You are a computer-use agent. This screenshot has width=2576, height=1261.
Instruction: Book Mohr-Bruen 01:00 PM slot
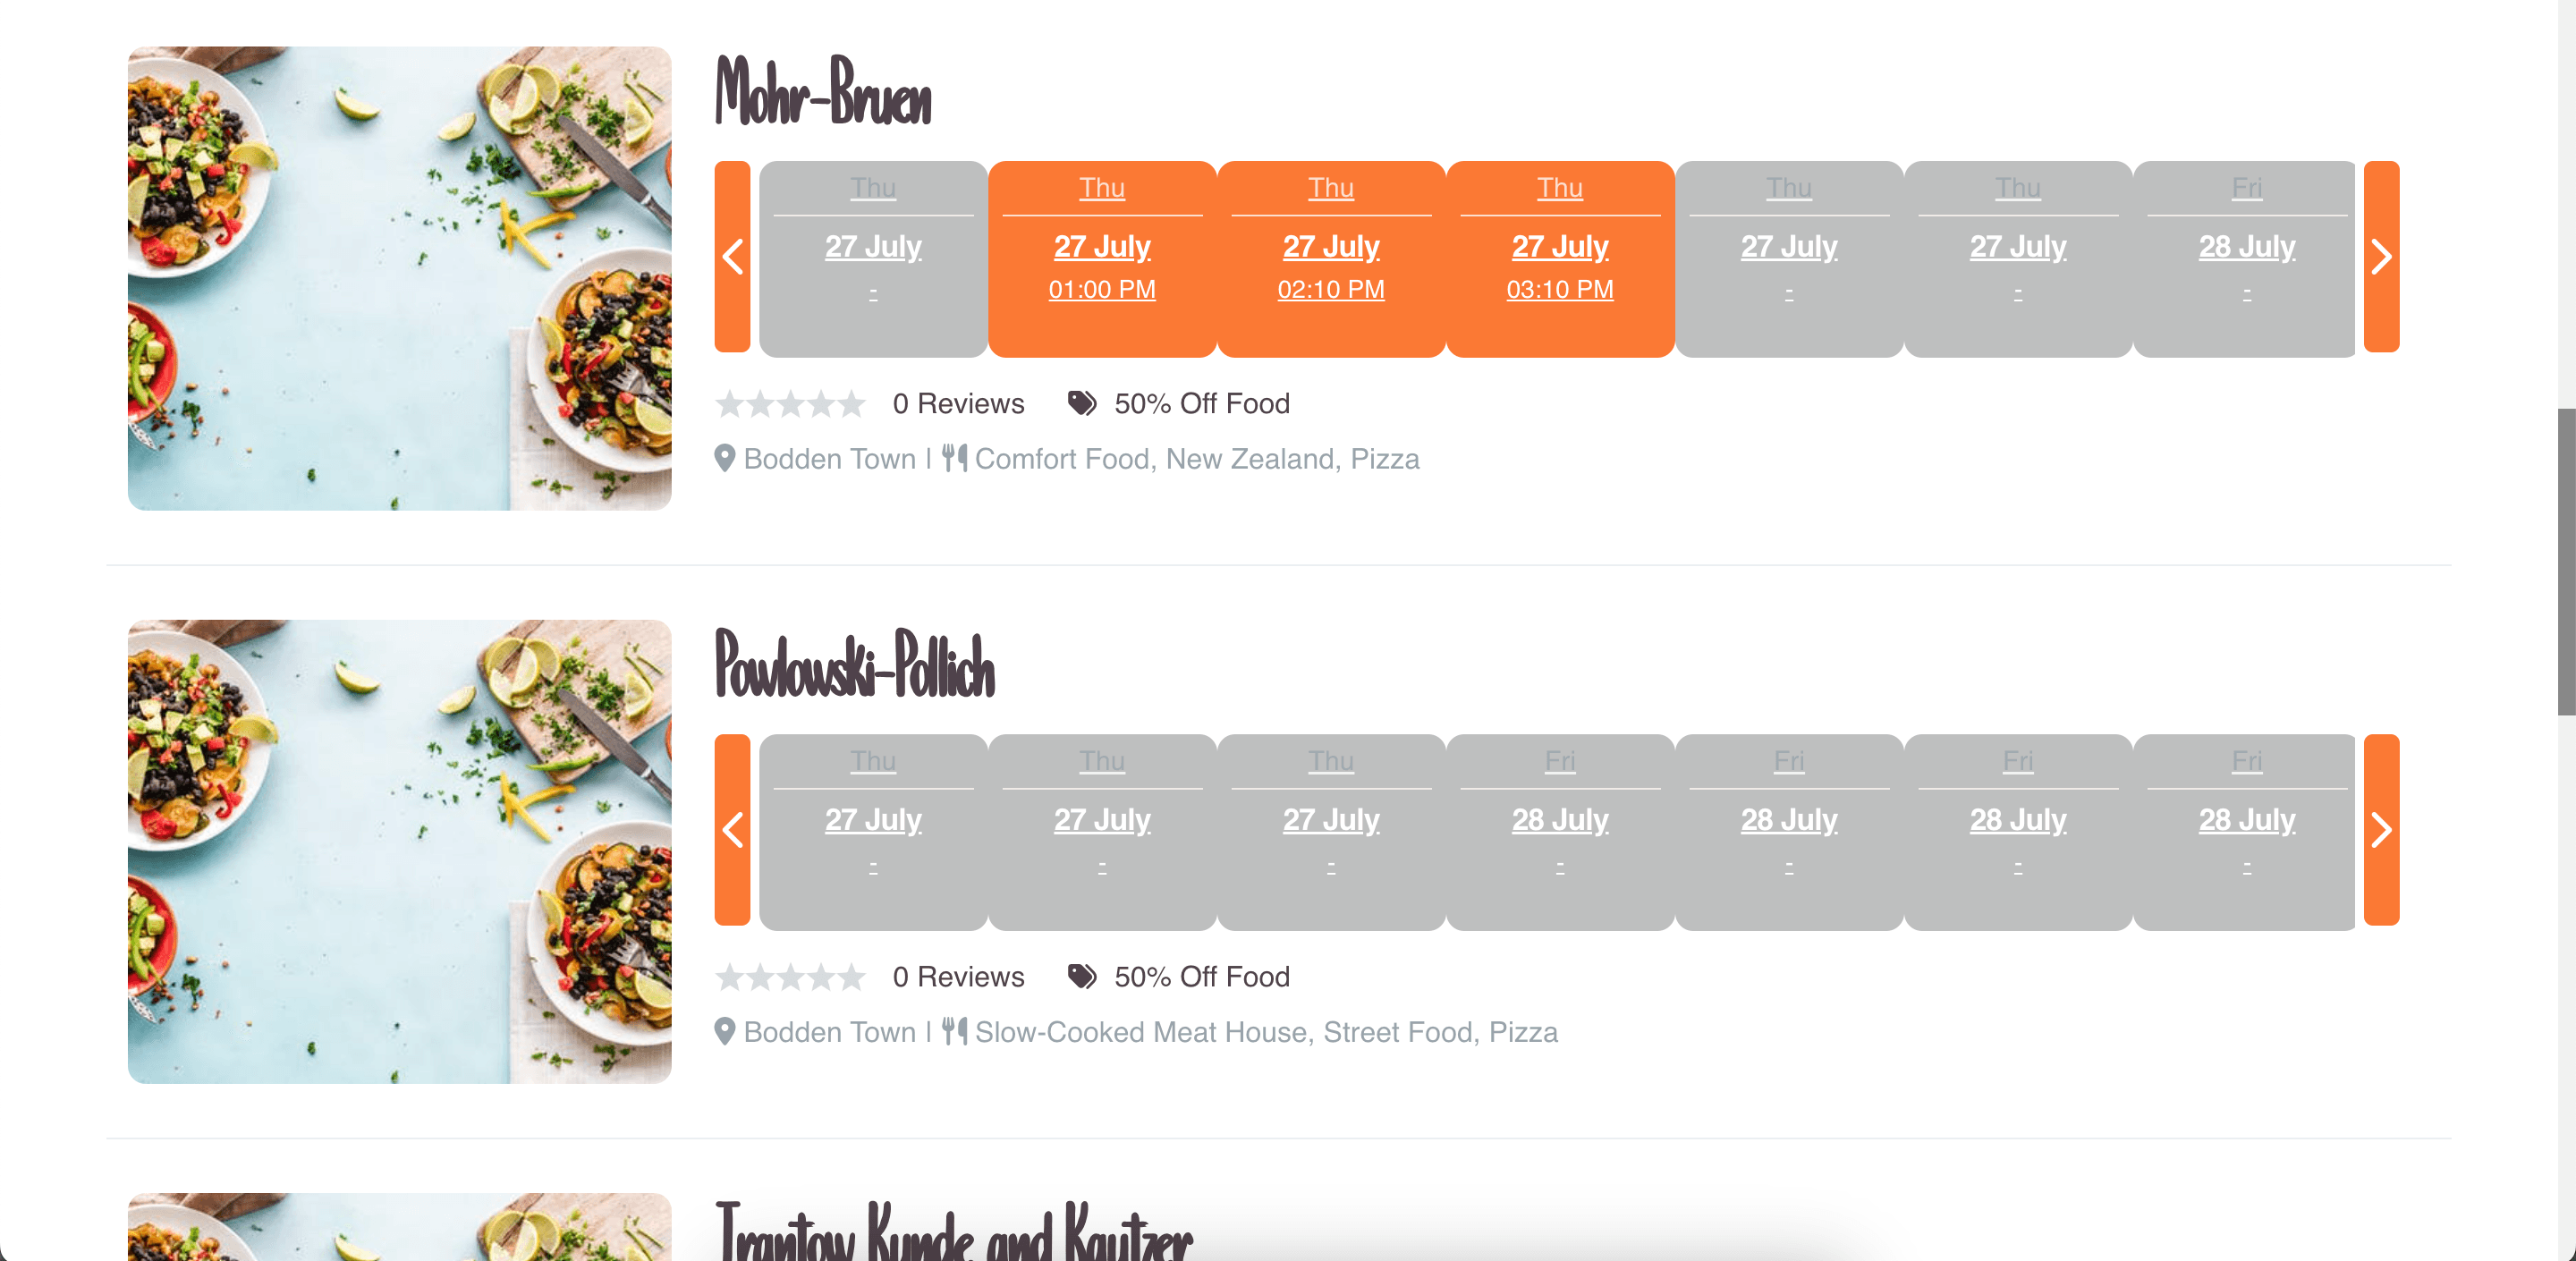point(1102,258)
